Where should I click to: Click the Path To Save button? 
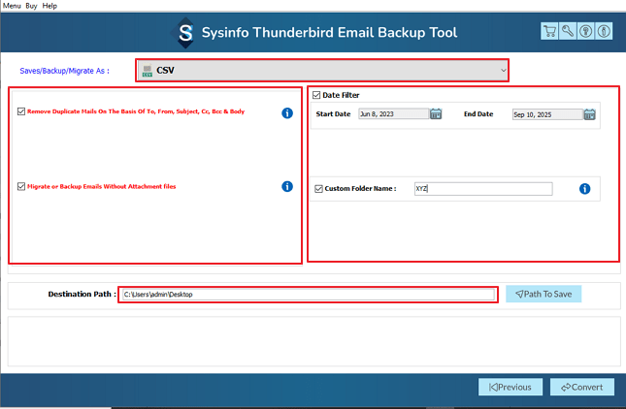coord(544,294)
